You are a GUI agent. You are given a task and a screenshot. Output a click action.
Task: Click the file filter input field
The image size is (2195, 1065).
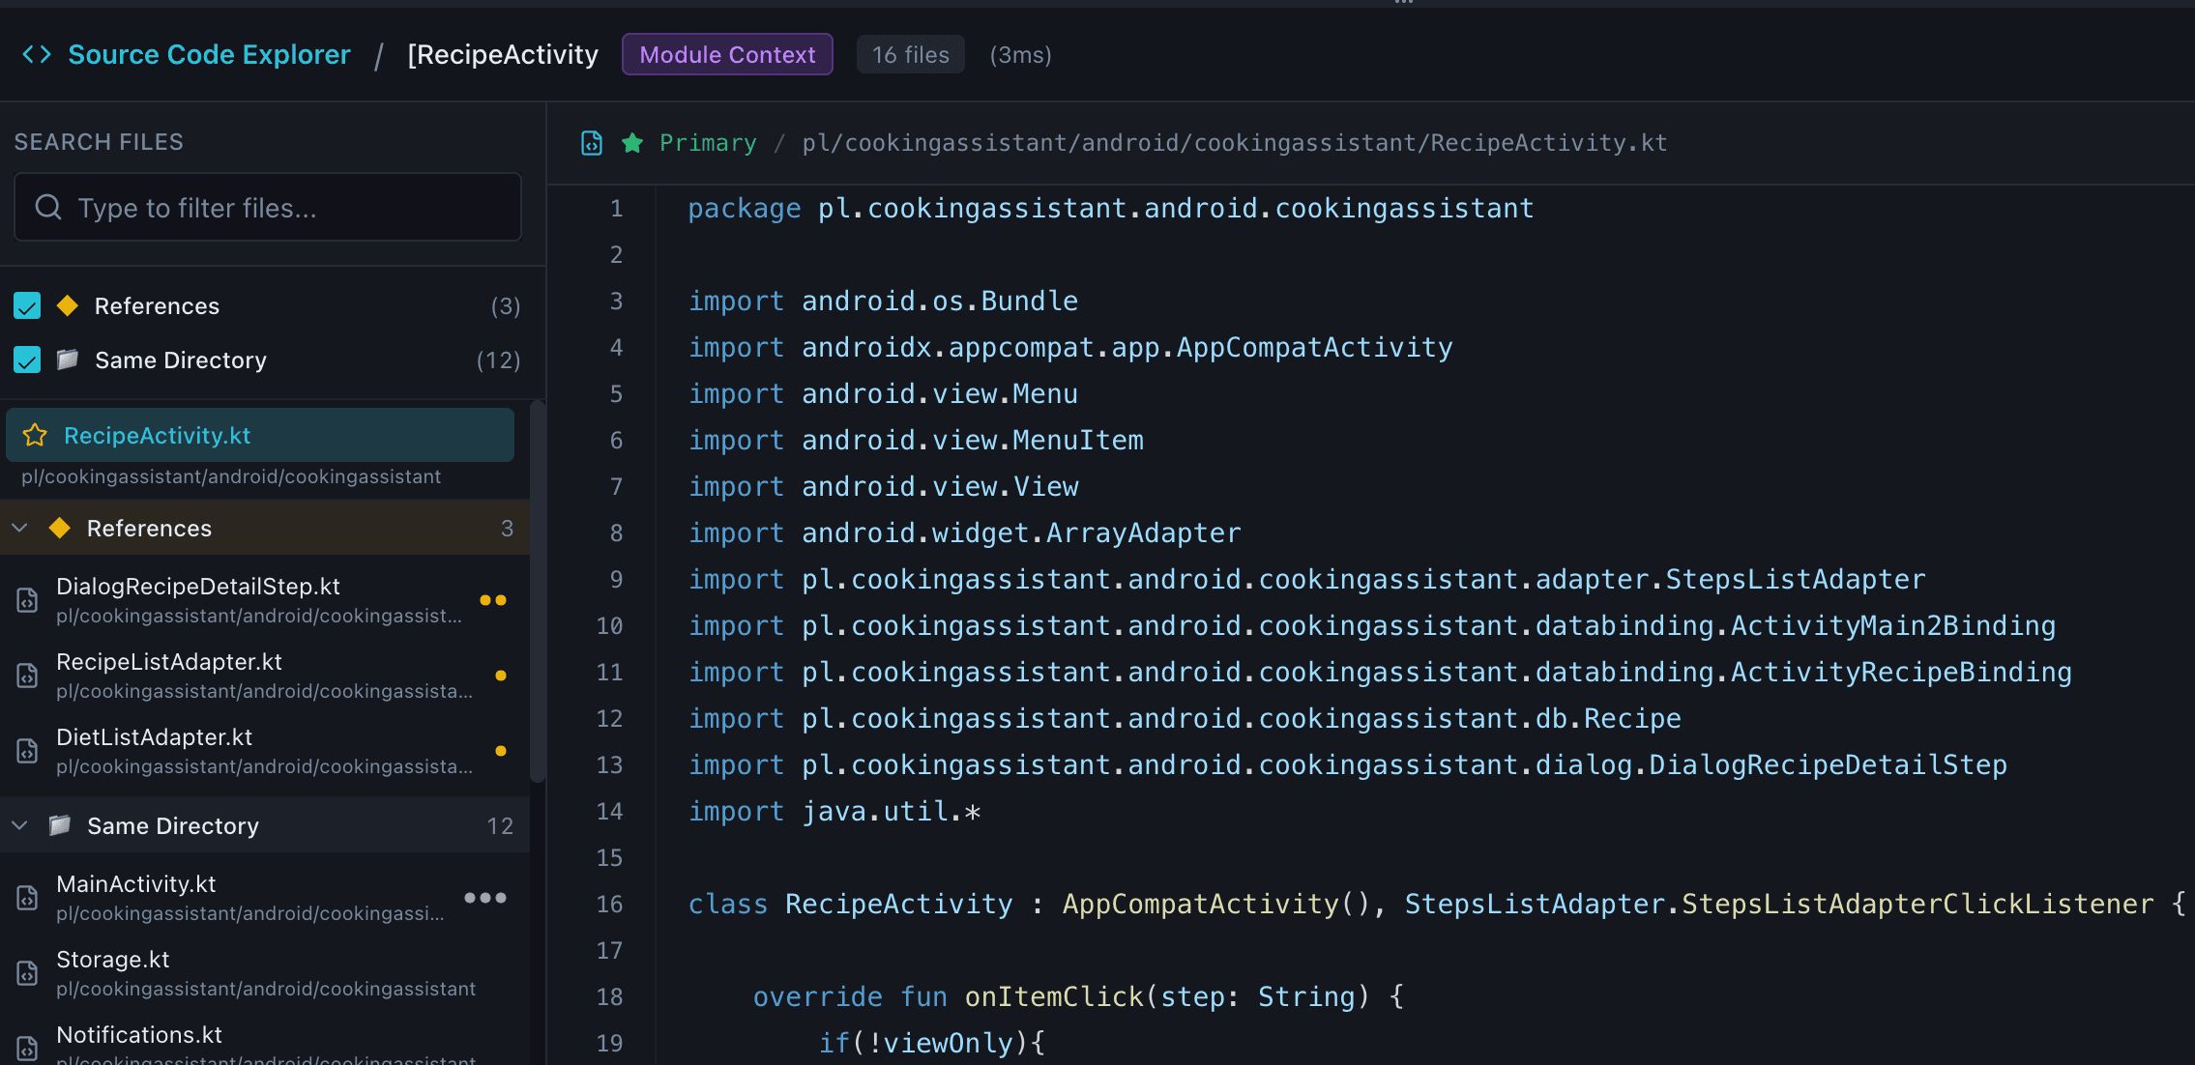pyautogui.click(x=267, y=207)
